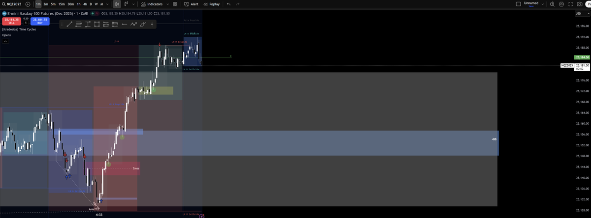
Task: Take a chart snapshot with camera
Action: [579, 4]
